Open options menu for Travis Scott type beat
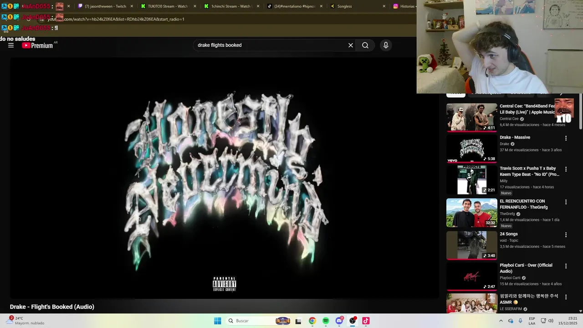The width and height of the screenshot is (583, 328). point(566,169)
